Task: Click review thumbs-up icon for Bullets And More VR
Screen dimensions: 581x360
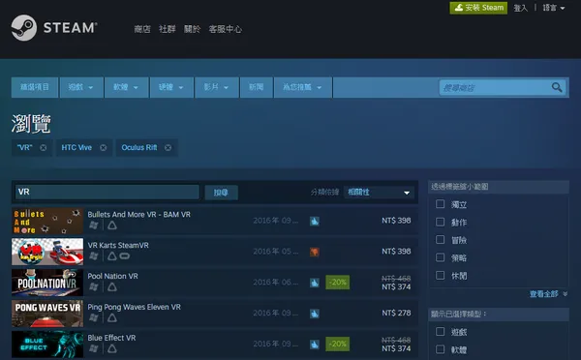Action: pos(314,221)
